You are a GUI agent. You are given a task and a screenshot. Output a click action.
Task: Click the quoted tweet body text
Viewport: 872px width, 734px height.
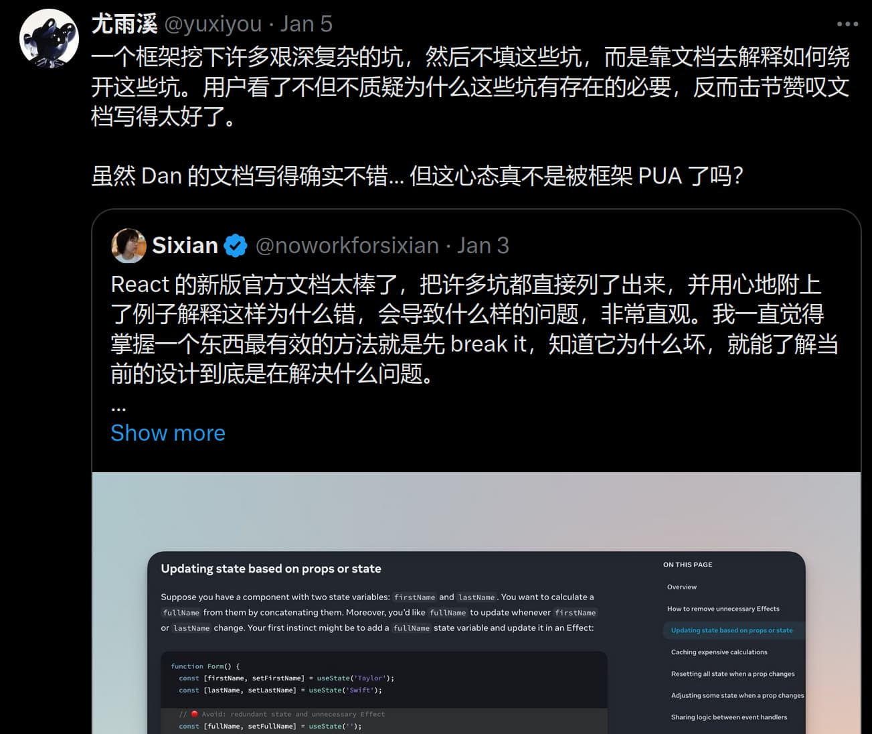pos(474,329)
